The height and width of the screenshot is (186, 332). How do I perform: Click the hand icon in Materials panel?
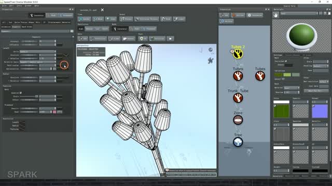(x=275, y=15)
